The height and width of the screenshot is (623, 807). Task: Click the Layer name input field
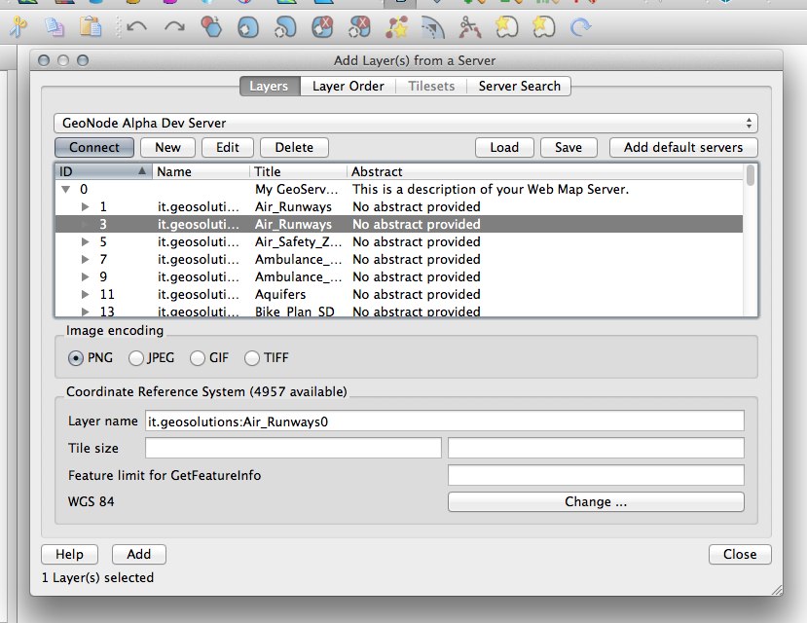[x=445, y=421]
